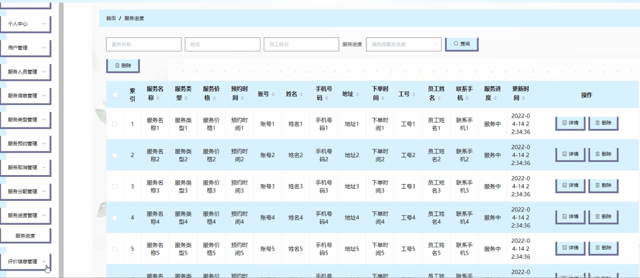Click the 查询 search button
640x278 pixels.
point(462,44)
